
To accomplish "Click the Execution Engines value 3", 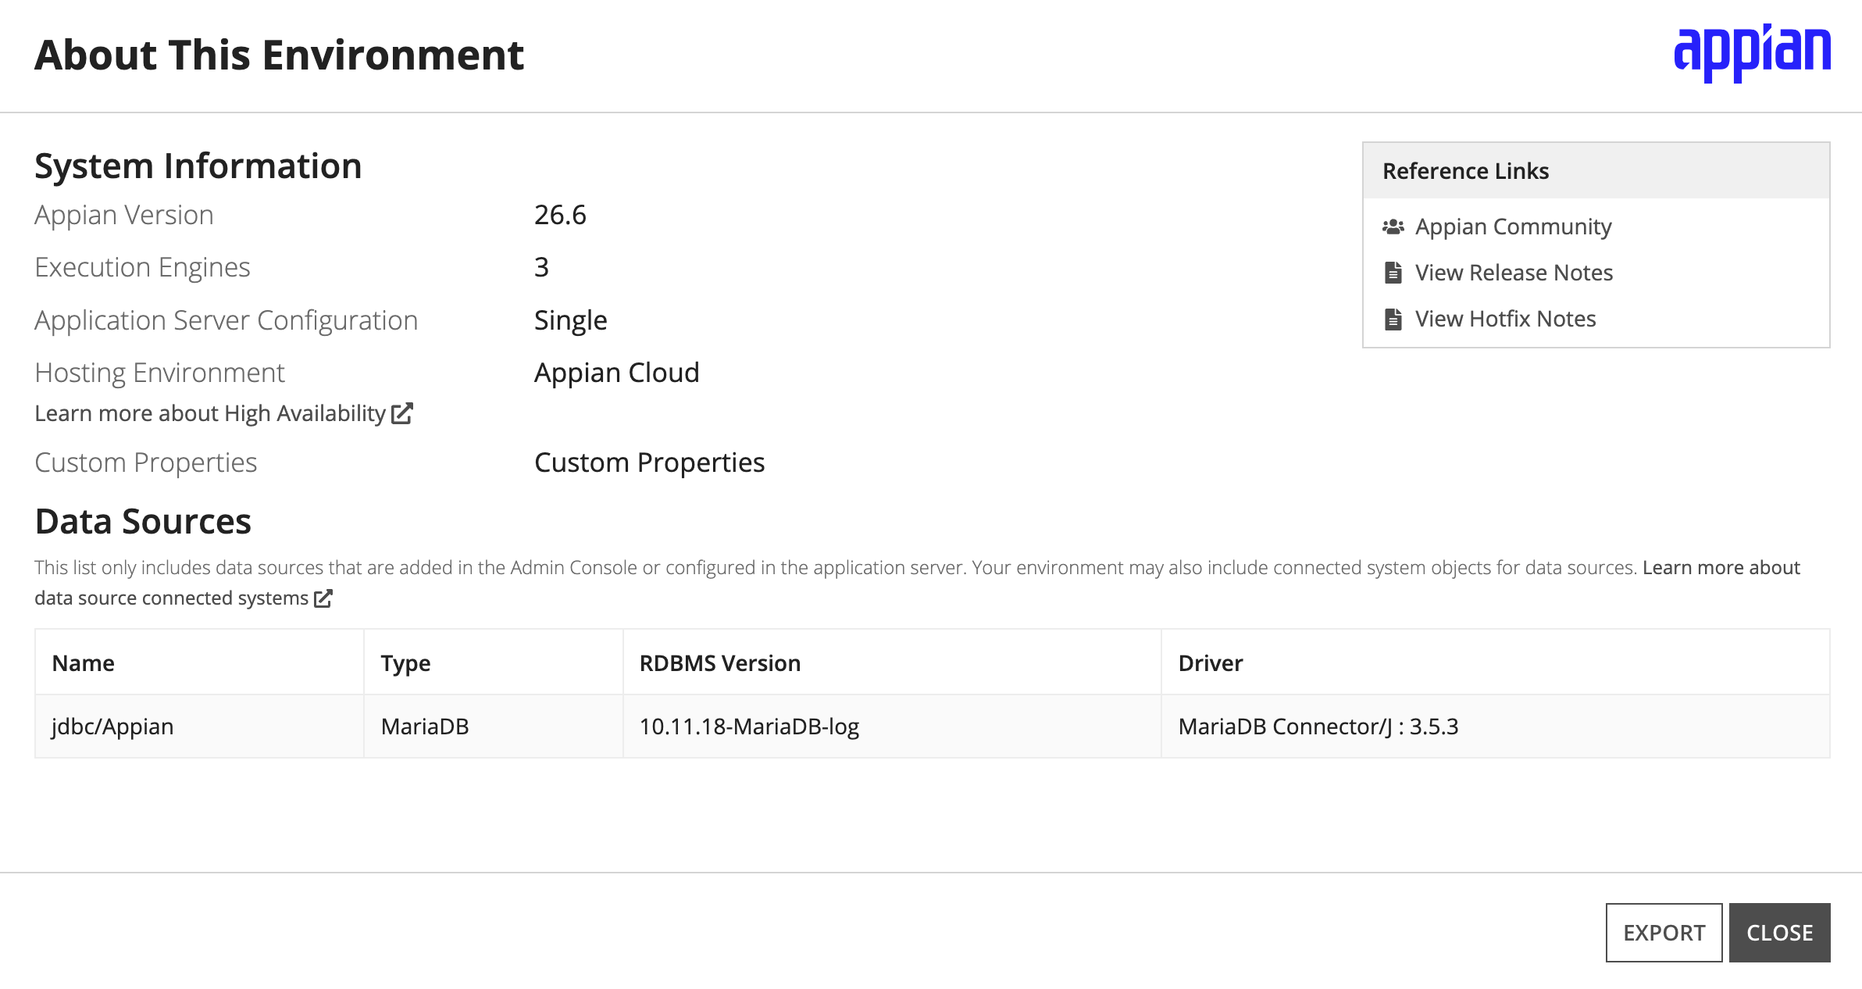I will tap(541, 267).
